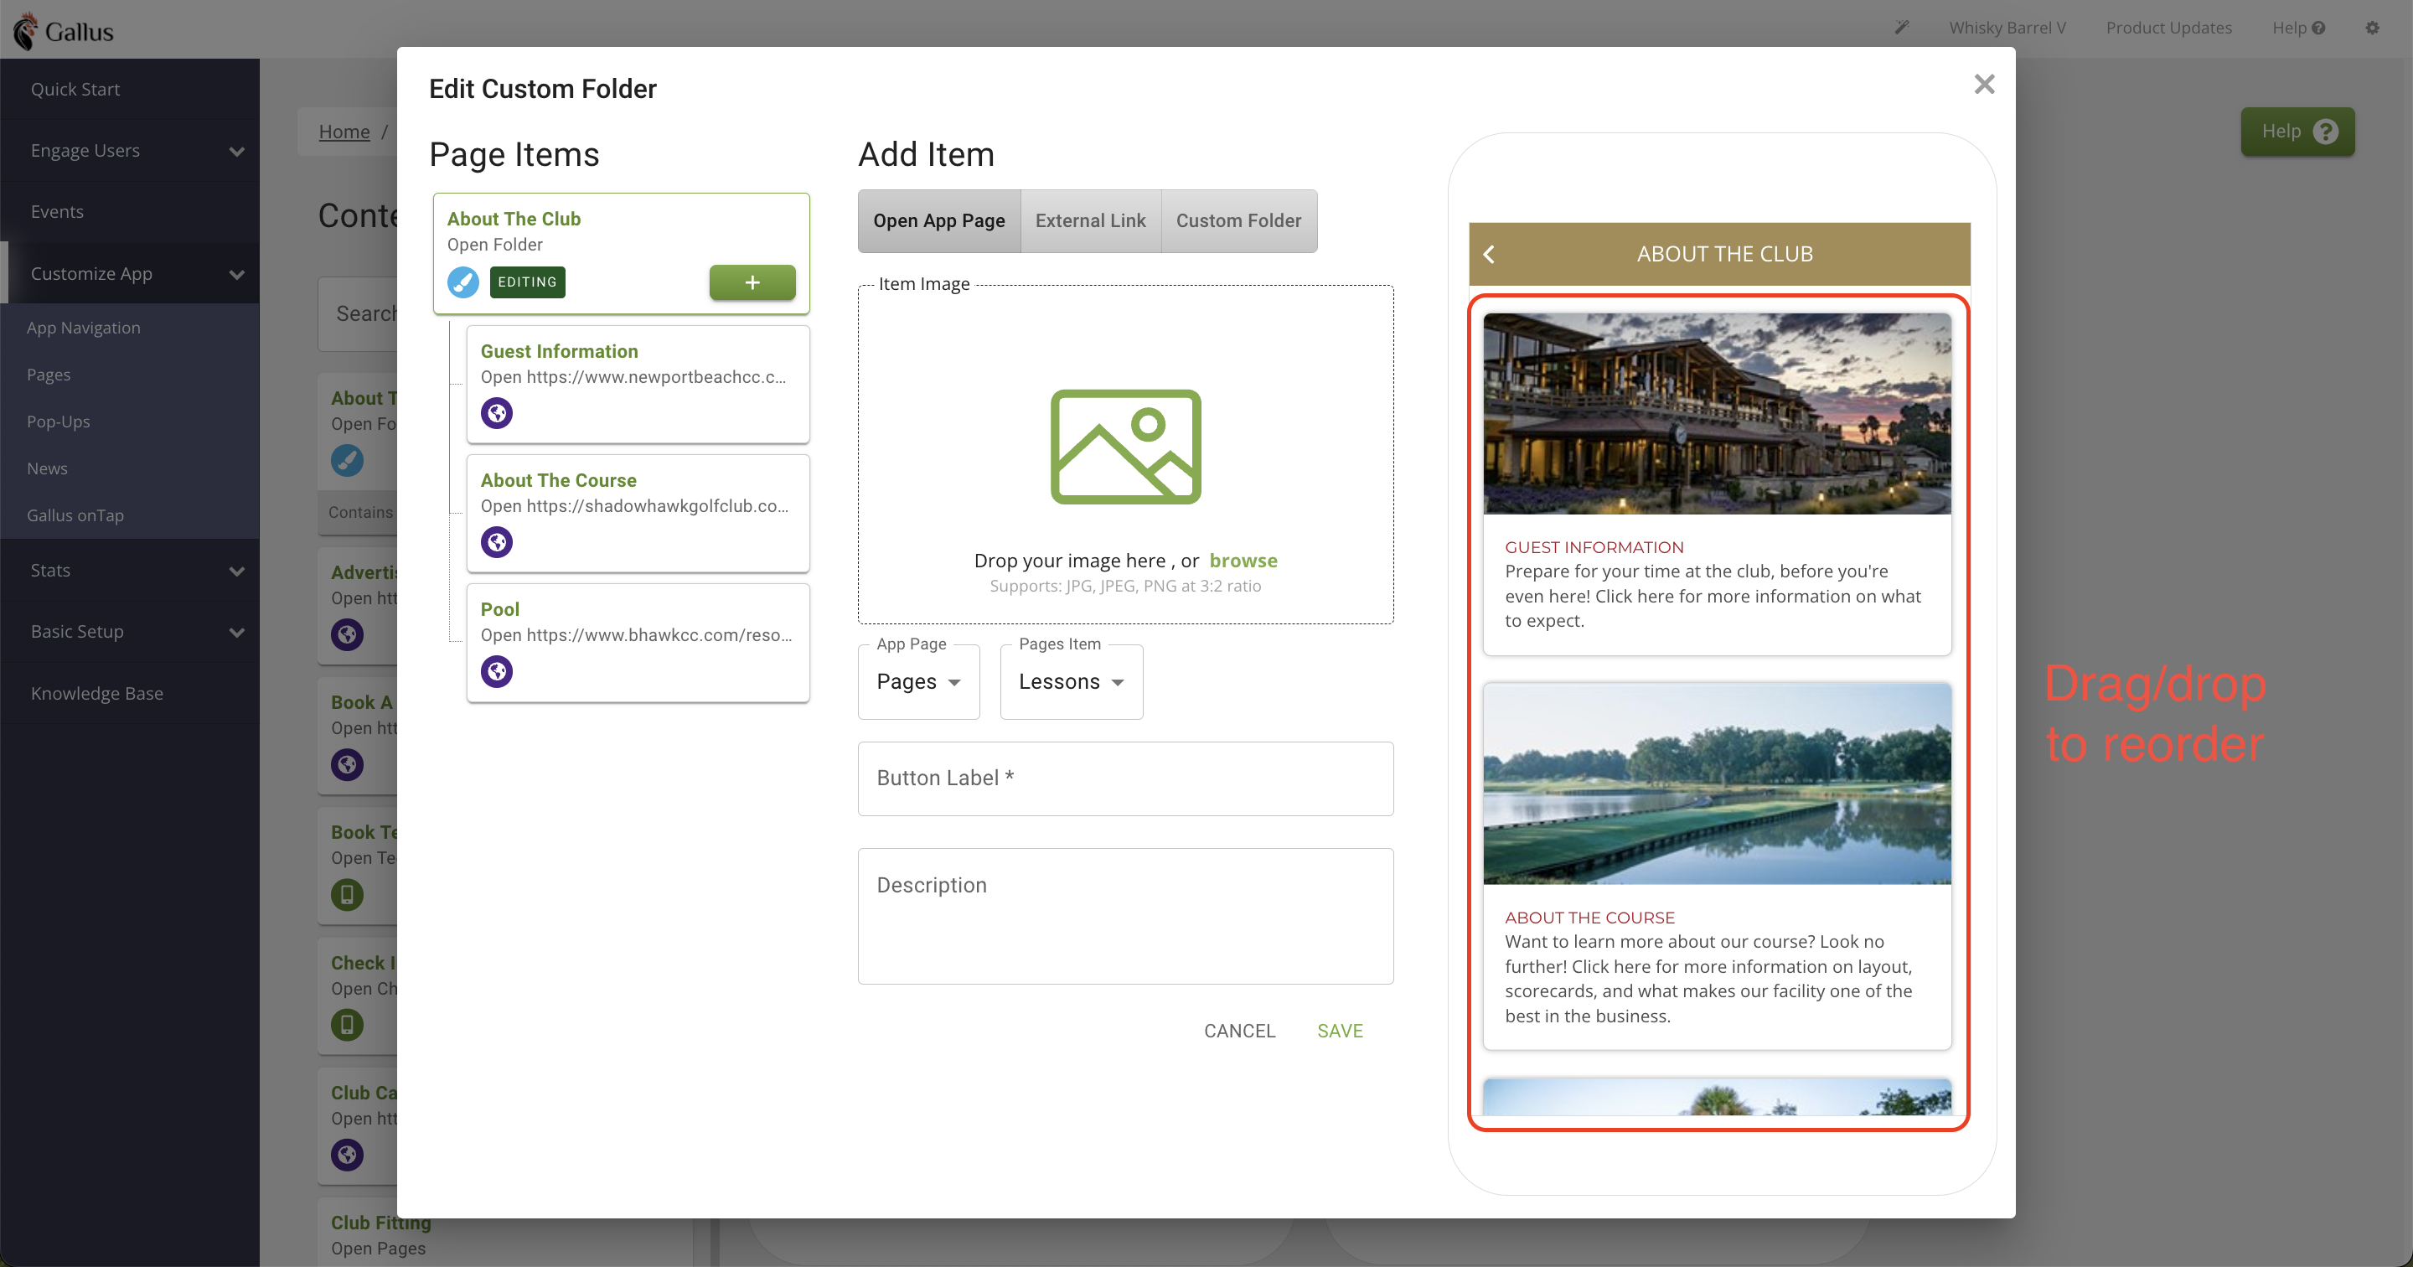Open Events in the sidebar
The width and height of the screenshot is (2413, 1267).
130,212
